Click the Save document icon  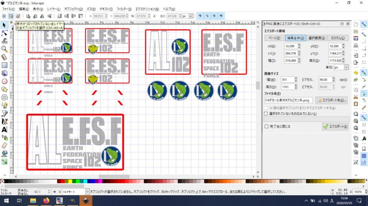pos(356,38)
